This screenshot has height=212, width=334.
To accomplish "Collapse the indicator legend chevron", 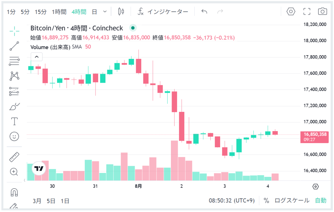I will pyautogui.click(x=37, y=57).
